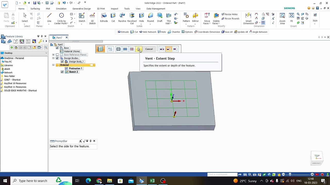Activate the Mirror tool in Pattern group
This screenshot has width=330, height=185.
click(x=195, y=18)
